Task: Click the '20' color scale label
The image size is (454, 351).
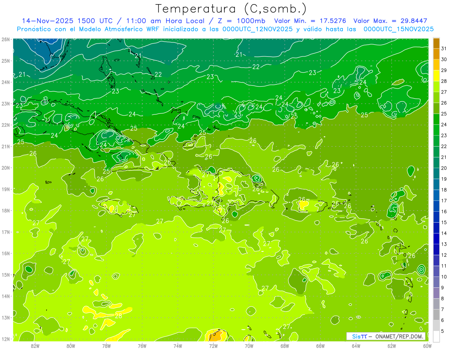Action: [444, 168]
